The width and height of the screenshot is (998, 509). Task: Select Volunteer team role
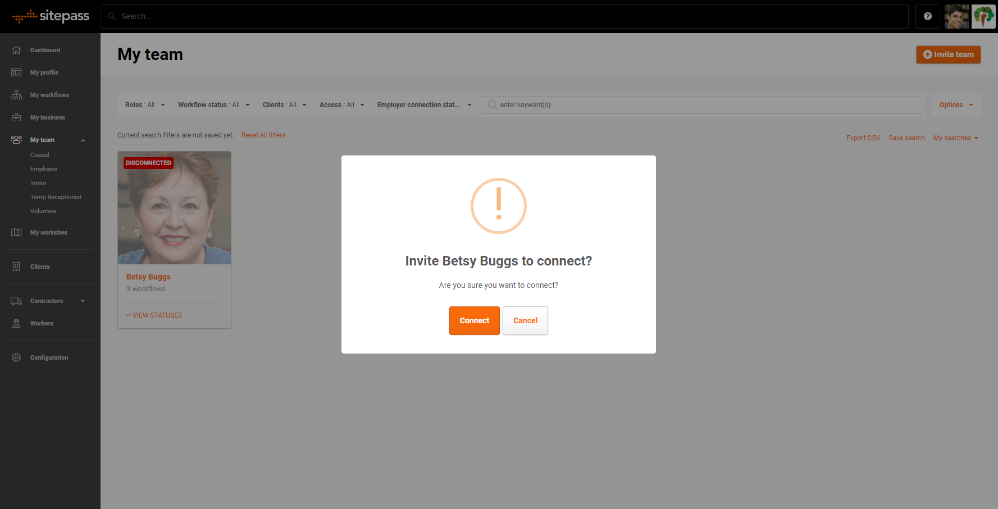coord(43,211)
